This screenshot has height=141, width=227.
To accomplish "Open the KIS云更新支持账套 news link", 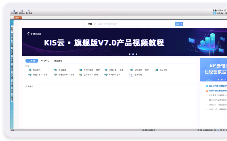I will point(217,86).
